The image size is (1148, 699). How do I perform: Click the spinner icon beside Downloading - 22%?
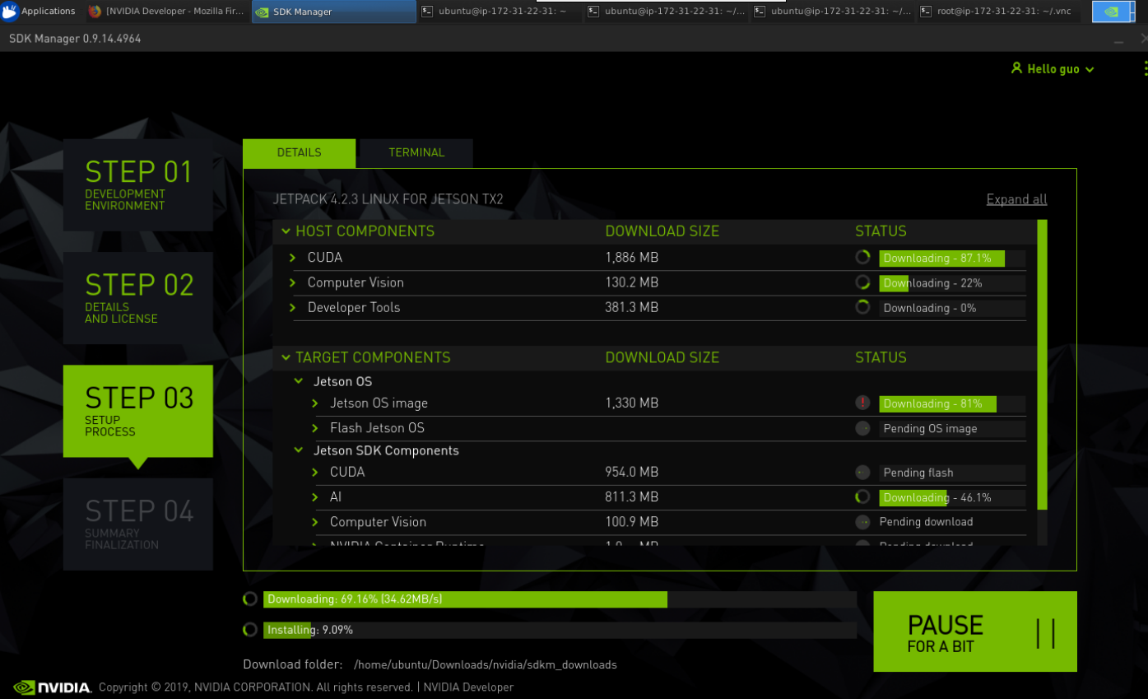[x=862, y=282]
